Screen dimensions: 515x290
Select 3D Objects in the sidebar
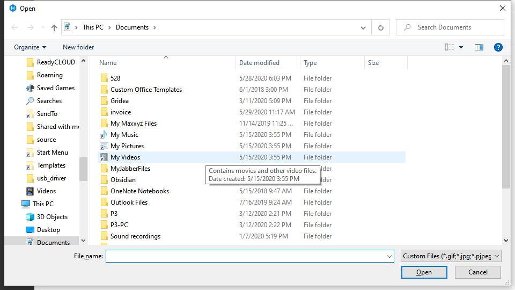[47, 216]
